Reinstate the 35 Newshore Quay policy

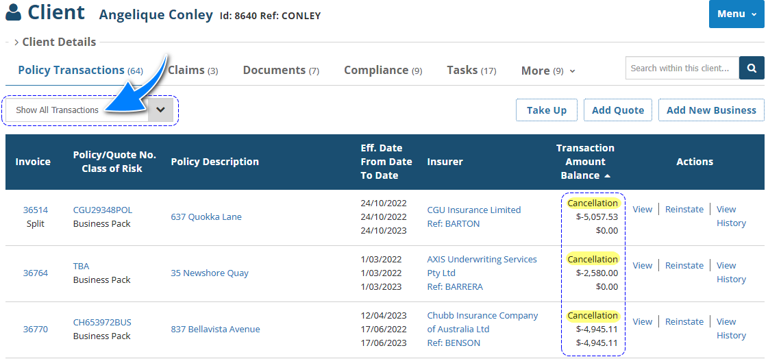[684, 265]
